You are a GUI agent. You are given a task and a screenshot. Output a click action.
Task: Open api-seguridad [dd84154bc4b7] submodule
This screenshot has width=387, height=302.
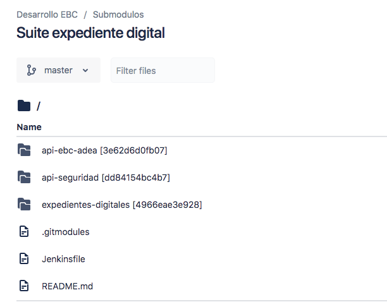pos(106,178)
